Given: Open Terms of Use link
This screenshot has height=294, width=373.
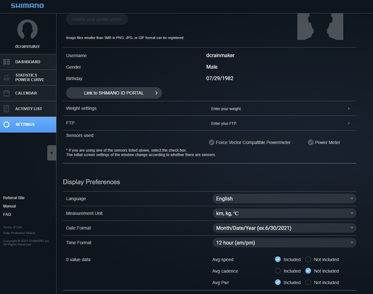Looking at the screenshot, I should click(x=12, y=227).
